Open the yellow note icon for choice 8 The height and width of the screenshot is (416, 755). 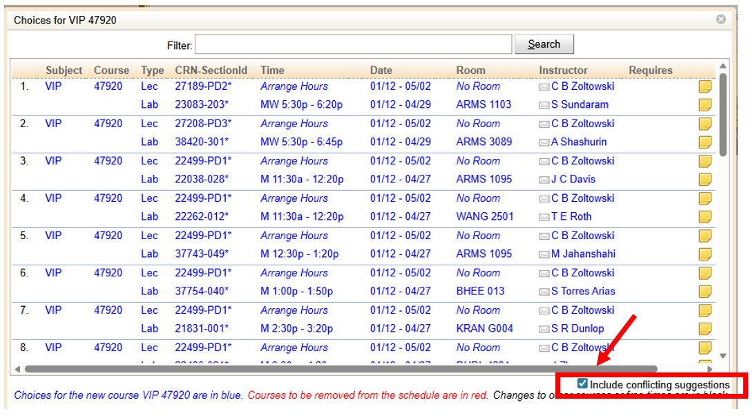pos(704,347)
